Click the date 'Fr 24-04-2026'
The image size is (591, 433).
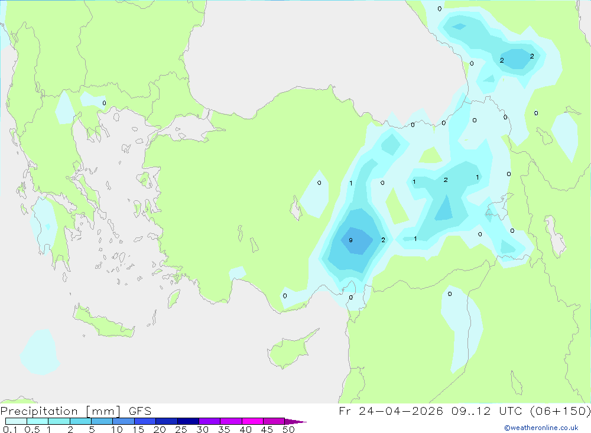pos(391,411)
